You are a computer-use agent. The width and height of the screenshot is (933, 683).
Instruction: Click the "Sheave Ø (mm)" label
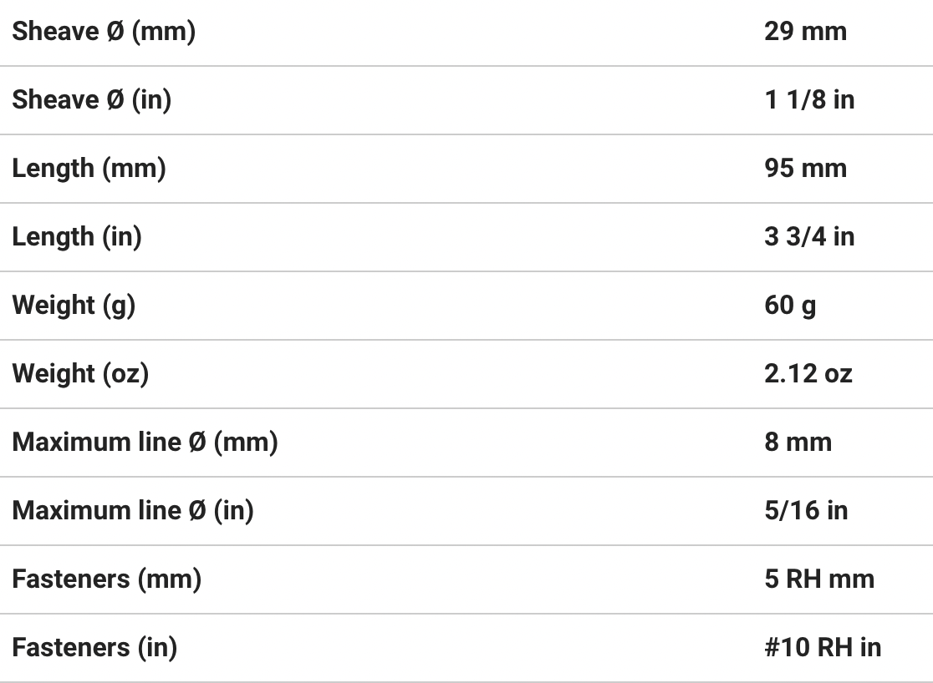pyautogui.click(x=104, y=32)
